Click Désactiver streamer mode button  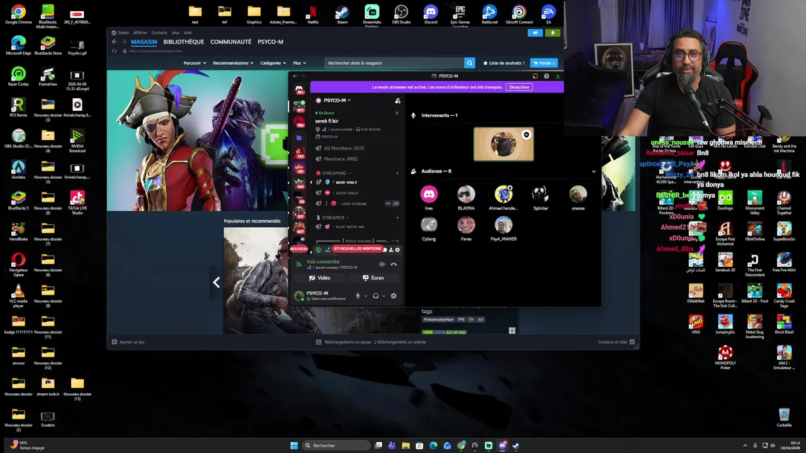tap(519, 87)
